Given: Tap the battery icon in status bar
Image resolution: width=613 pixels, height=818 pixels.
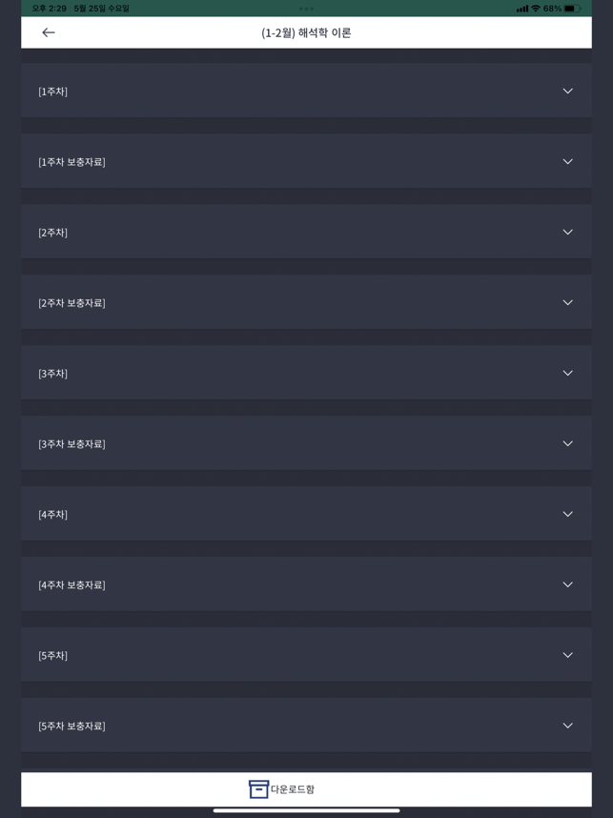Looking at the screenshot, I should [x=572, y=9].
